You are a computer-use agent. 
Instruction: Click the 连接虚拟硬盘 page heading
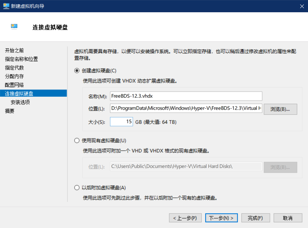pos(50,27)
